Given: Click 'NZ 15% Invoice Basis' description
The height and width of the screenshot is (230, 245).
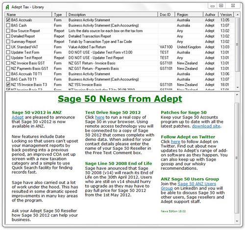Looking at the screenshot, I should 85,85.
